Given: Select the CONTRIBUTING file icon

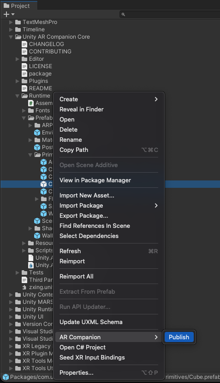Looking at the screenshot, I should (x=24, y=52).
